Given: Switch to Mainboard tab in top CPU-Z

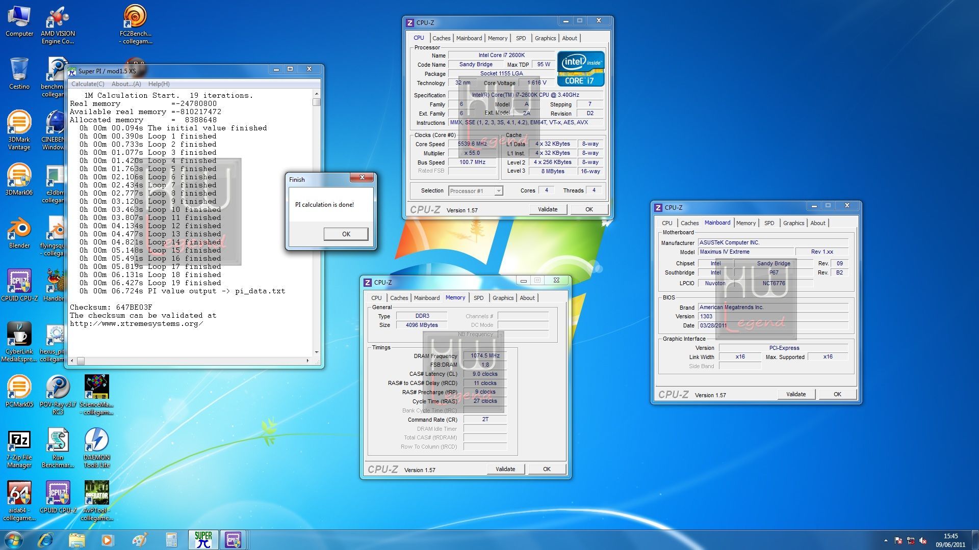Looking at the screenshot, I should point(469,38).
